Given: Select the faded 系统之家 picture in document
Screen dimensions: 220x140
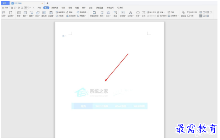Looking at the screenshot, I should (109, 98).
